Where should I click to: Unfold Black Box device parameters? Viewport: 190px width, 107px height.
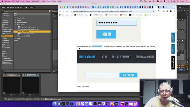pos(6,75)
